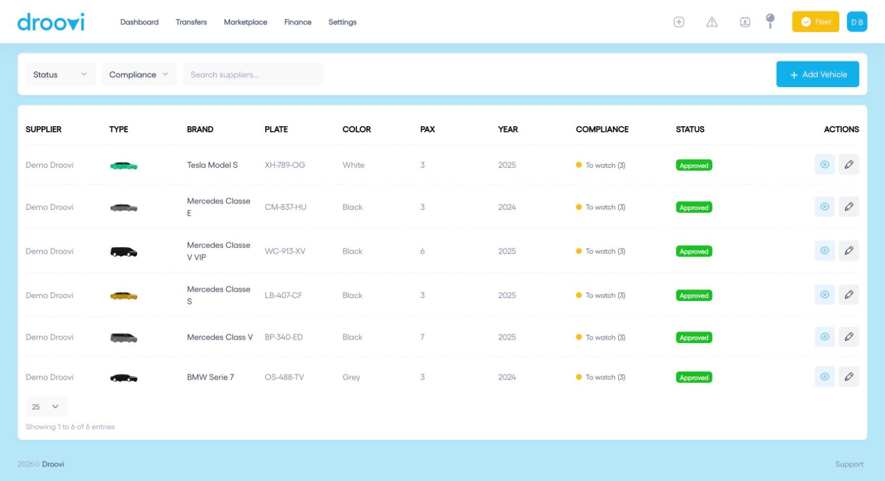View the Mercedes Classe S details
The height and width of the screenshot is (481, 885).
[x=825, y=295]
